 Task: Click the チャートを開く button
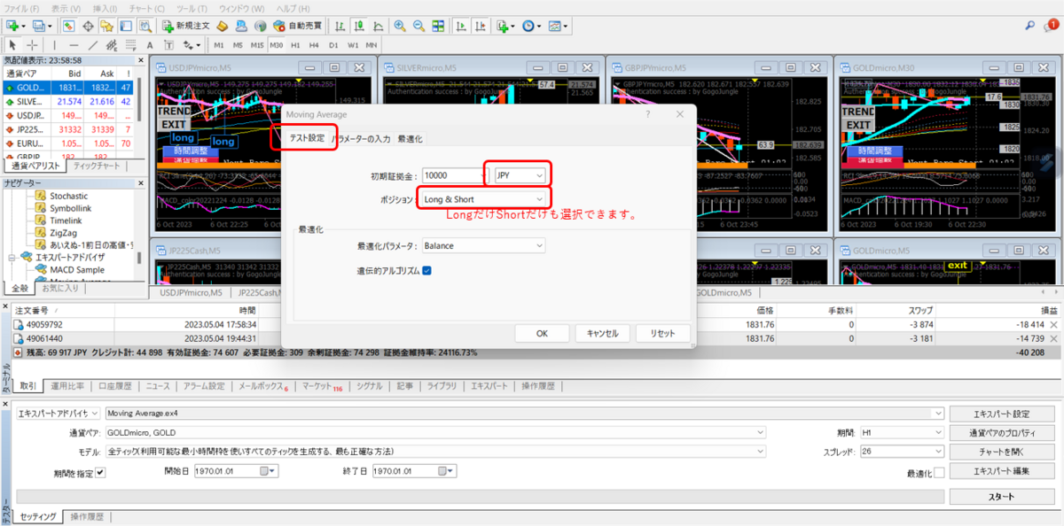click(x=1001, y=452)
